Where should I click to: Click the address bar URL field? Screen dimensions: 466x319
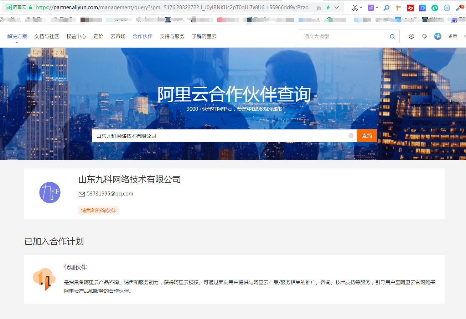click(x=172, y=7)
